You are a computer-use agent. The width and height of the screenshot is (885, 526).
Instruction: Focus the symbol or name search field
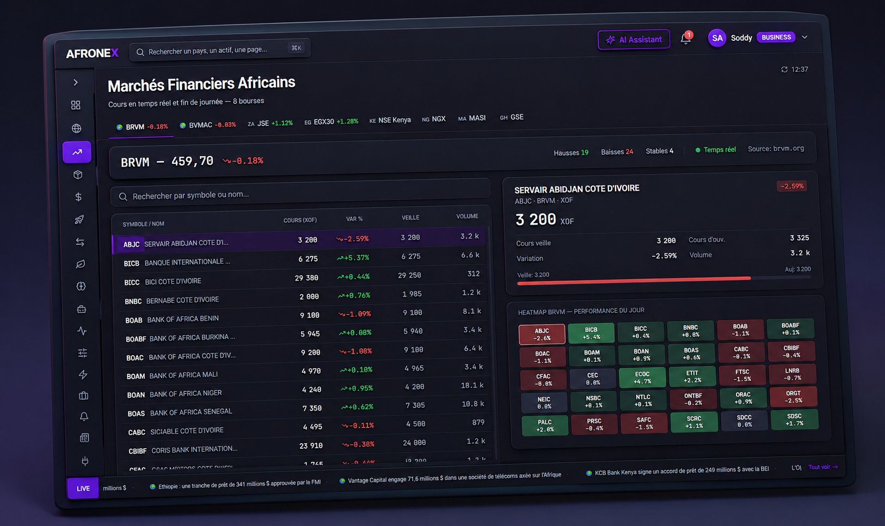pyautogui.click(x=300, y=194)
